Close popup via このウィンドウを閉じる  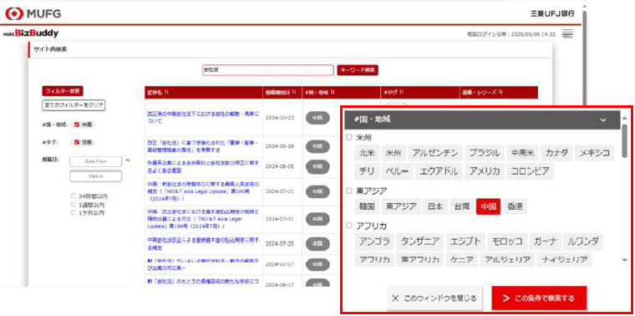point(434,298)
